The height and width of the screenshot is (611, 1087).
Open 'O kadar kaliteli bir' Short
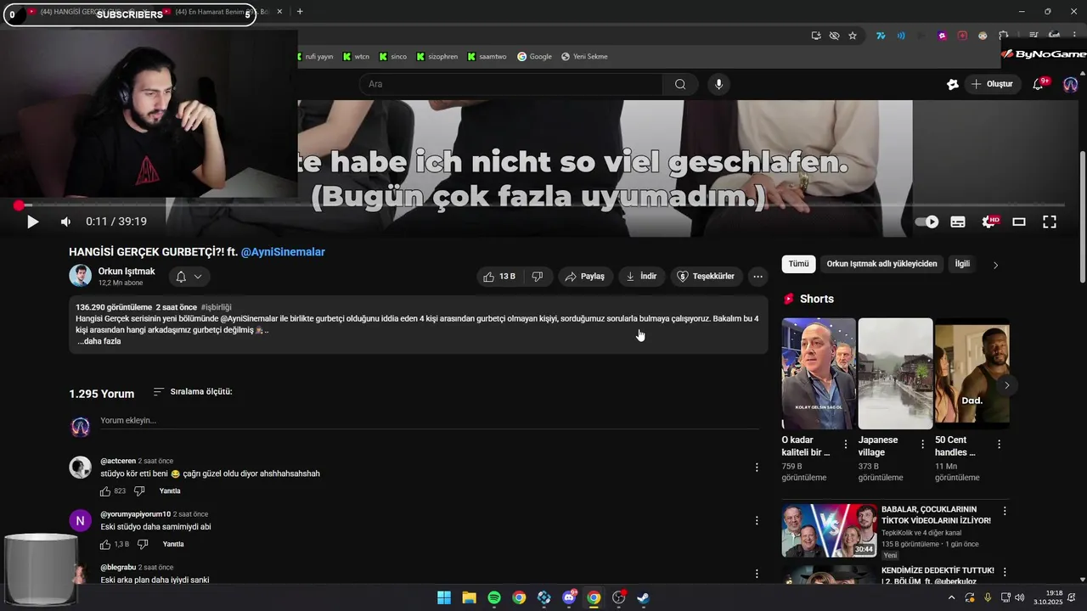pos(819,373)
